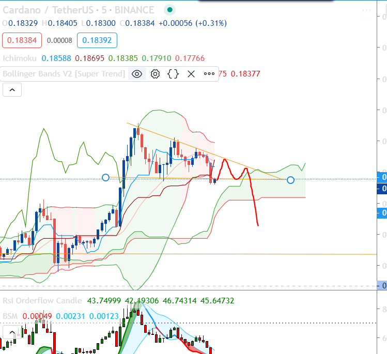
Task: Collapse lower pane legend chevron
Action: tap(12, 332)
